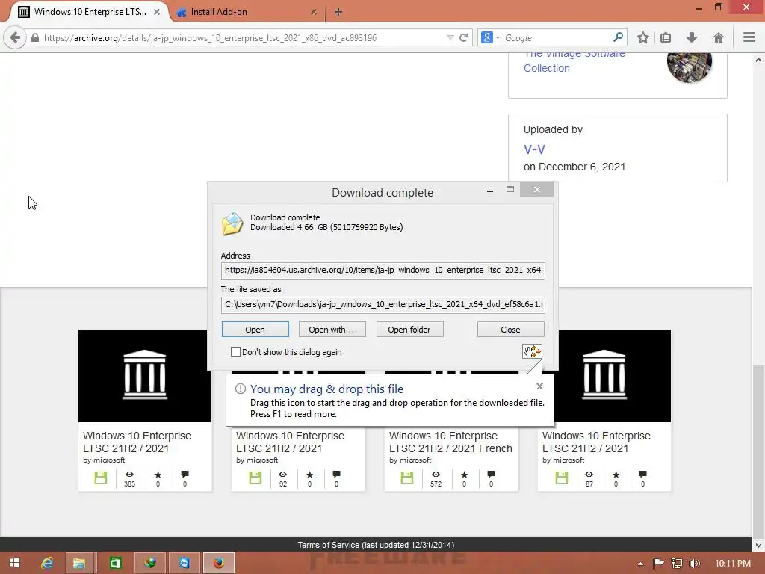Open uploader V-V profile link

pos(534,149)
